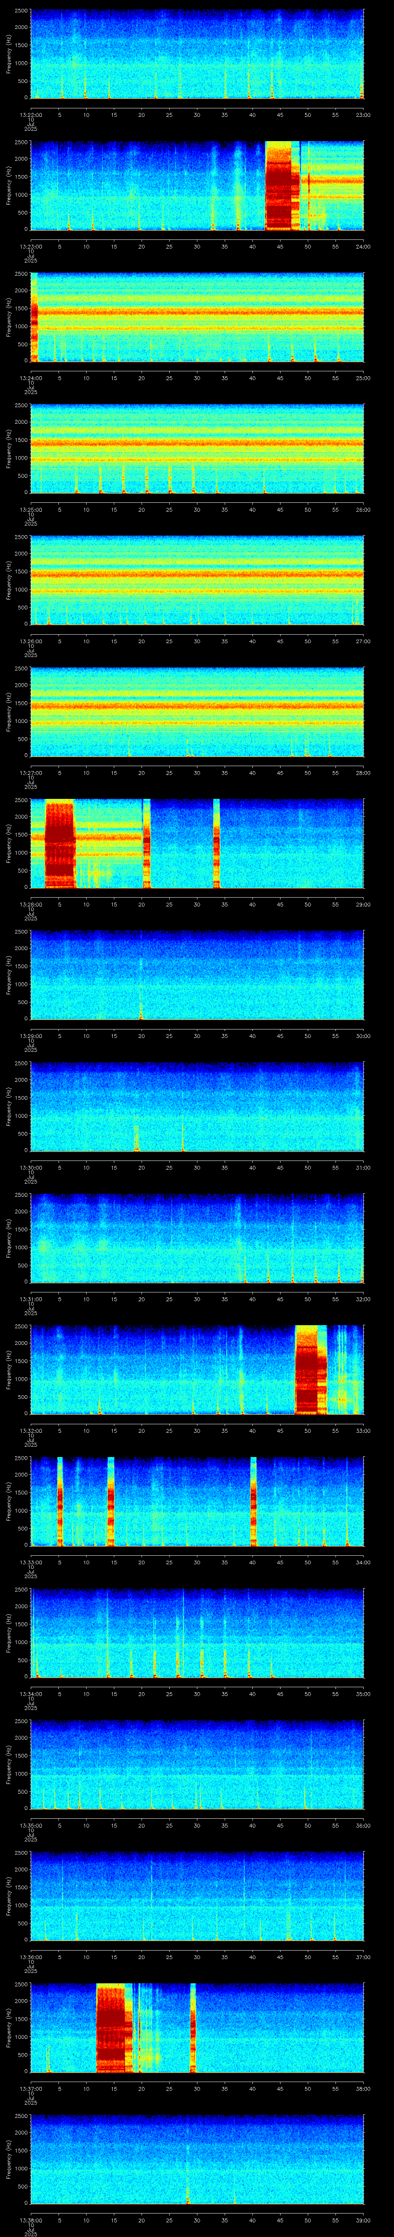The image size is (394, 2237).
Task: Click the 13:27:00 time label
Action: point(30,773)
